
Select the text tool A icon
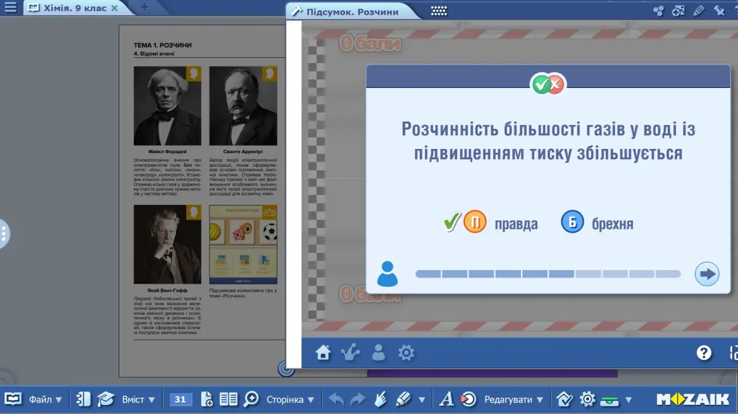point(446,399)
